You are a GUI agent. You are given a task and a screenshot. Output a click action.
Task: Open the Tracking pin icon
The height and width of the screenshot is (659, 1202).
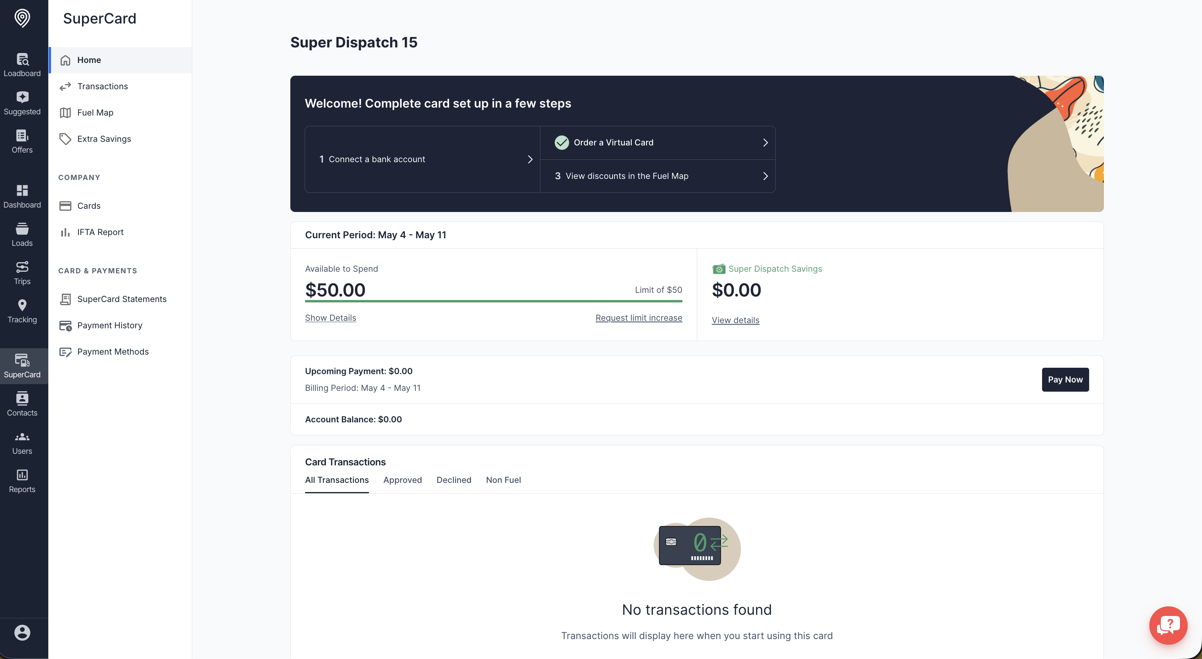22,305
